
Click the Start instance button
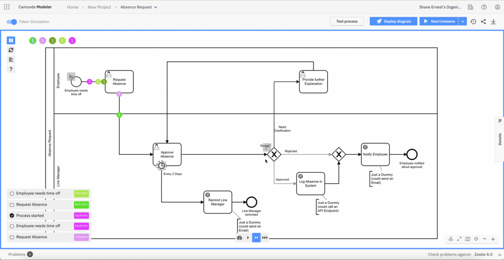pos(439,22)
